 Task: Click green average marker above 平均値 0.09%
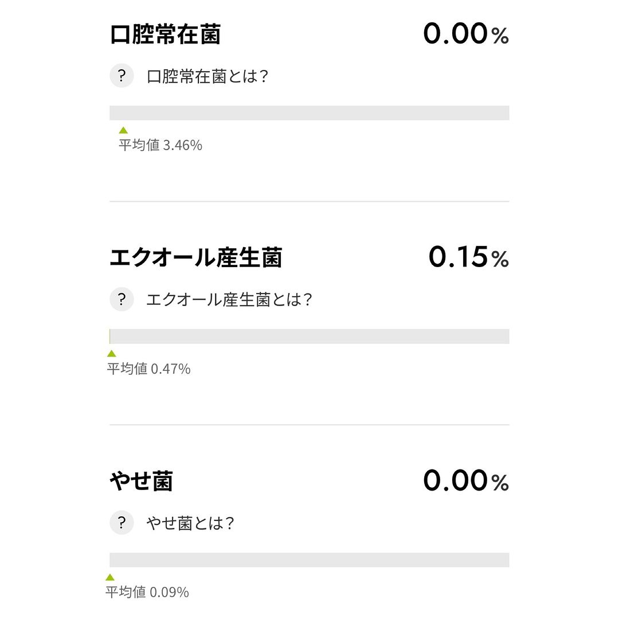110,577
